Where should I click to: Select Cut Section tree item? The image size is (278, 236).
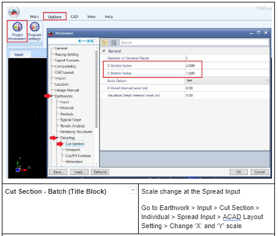coord(74,144)
